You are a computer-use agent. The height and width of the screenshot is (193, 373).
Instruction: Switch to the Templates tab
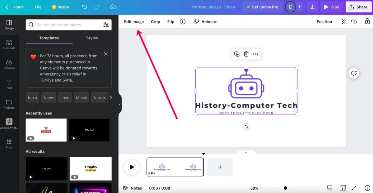pos(49,38)
